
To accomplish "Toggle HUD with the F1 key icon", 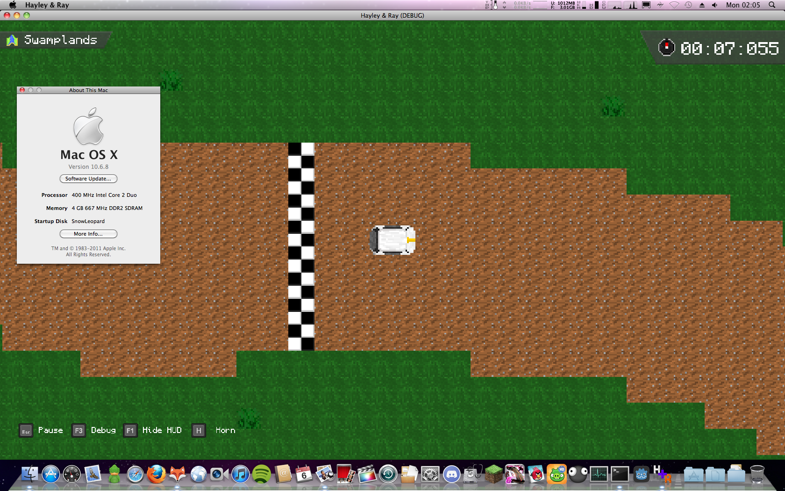I will coord(130,431).
